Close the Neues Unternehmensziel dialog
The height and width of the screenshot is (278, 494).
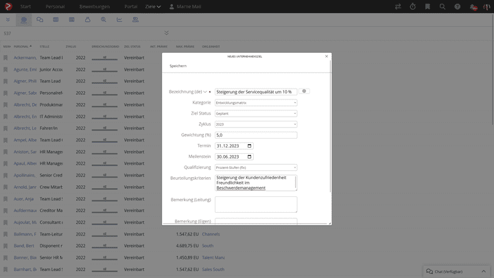click(x=327, y=56)
